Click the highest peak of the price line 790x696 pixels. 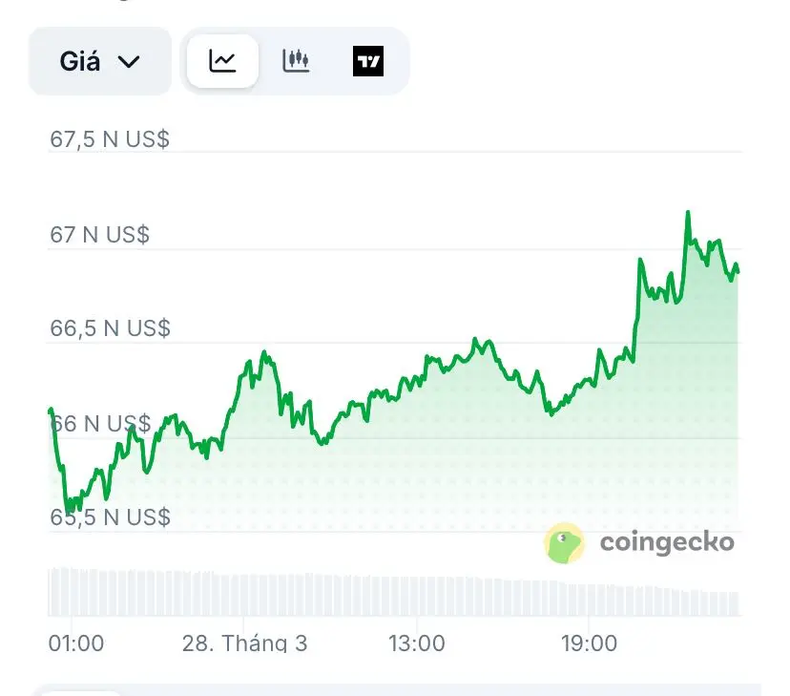tap(687, 213)
